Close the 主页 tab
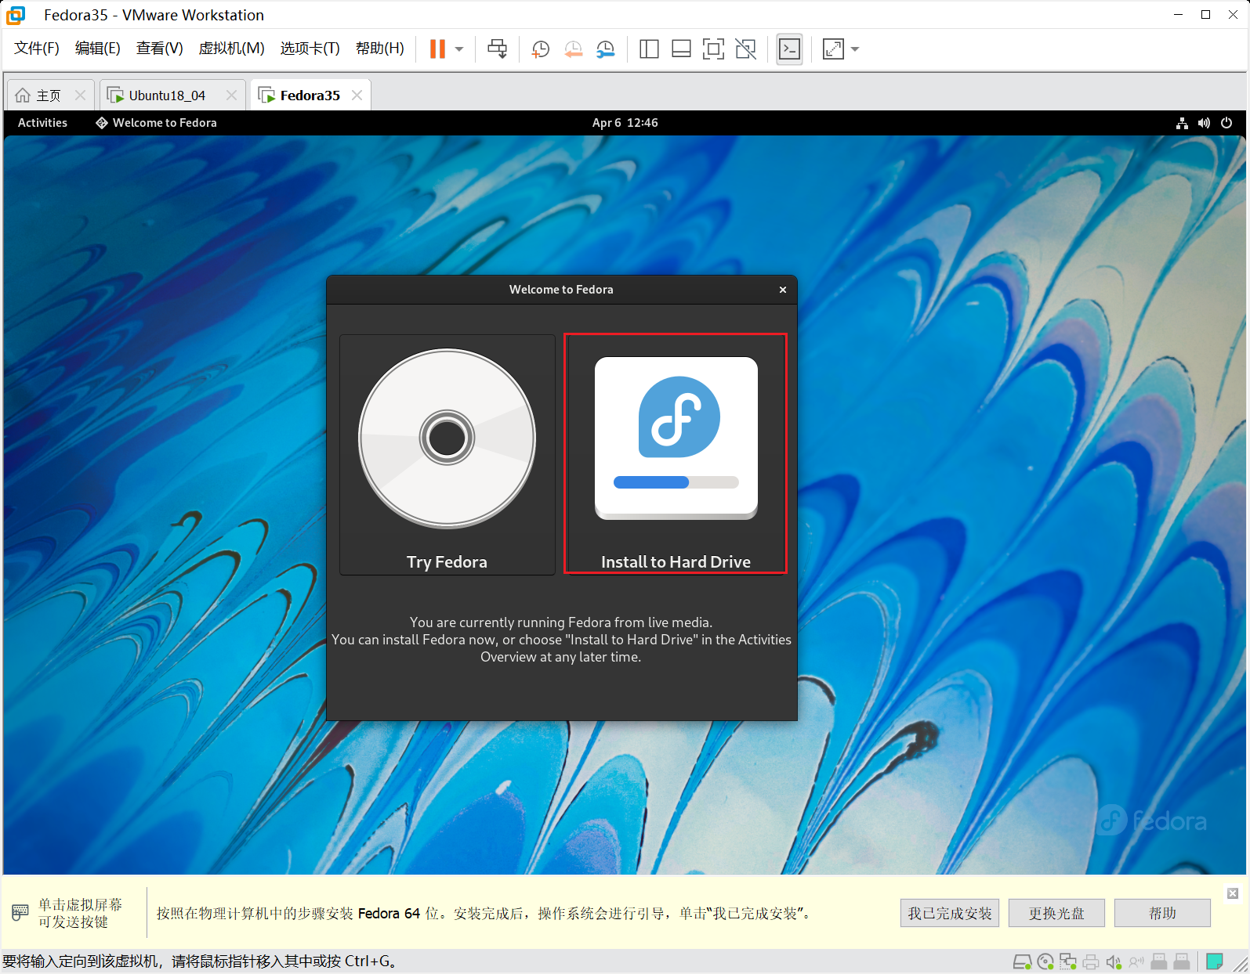The image size is (1250, 974). pos(80,96)
